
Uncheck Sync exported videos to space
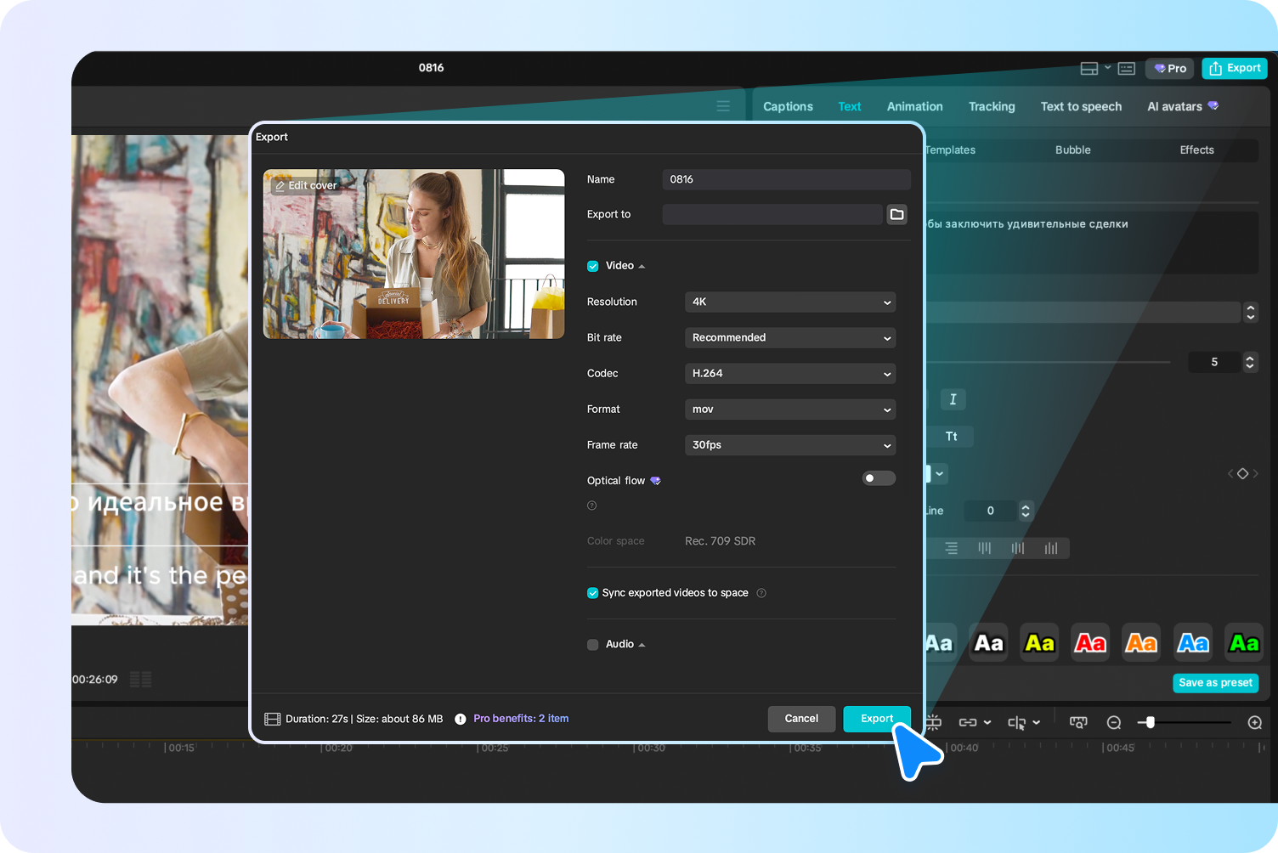[x=592, y=592]
